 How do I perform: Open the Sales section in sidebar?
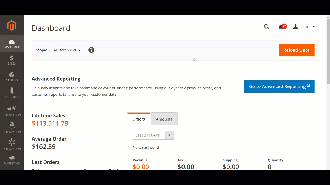(12, 60)
